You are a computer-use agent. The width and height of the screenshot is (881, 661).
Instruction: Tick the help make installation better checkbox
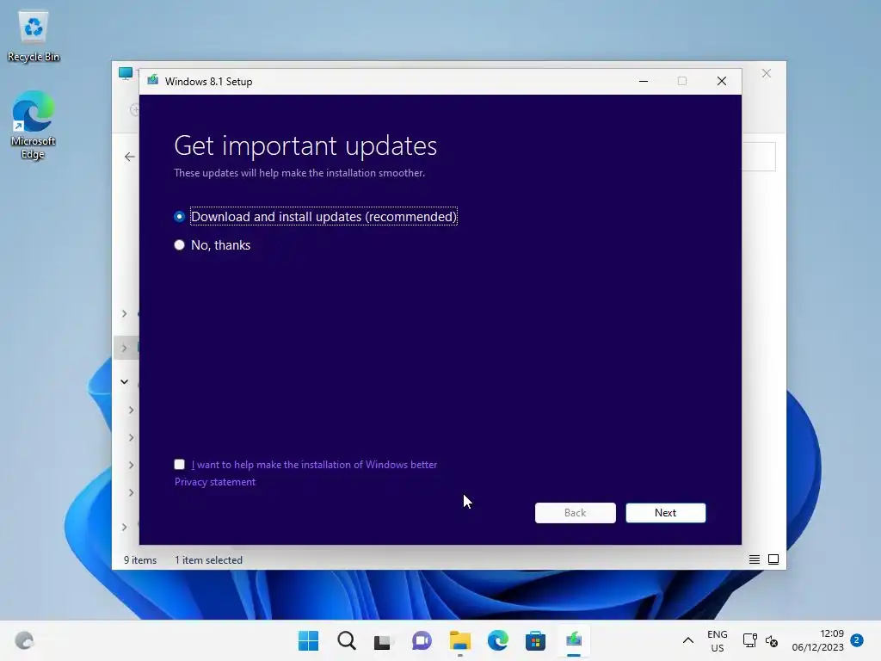click(179, 464)
